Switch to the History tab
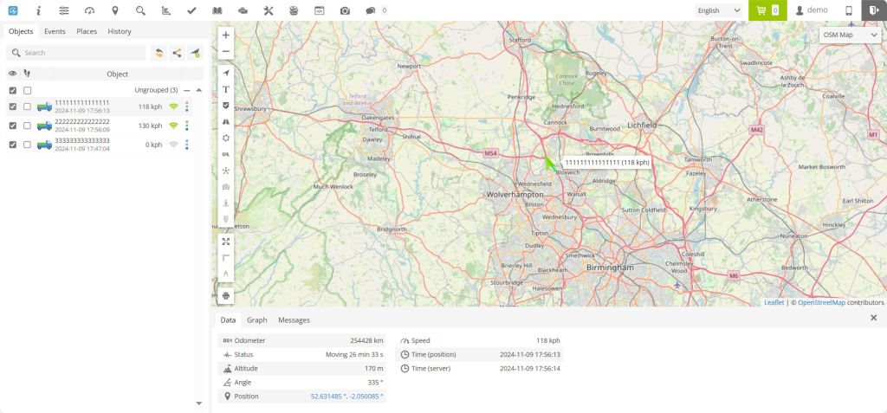 (x=120, y=31)
